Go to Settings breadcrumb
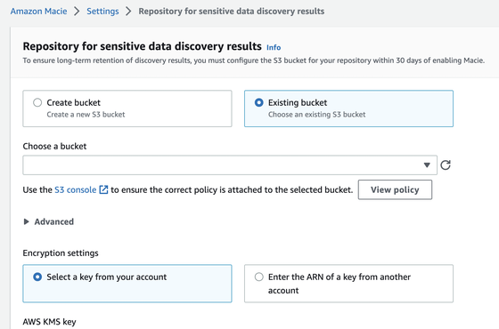Image resolution: width=499 pixels, height=329 pixels. point(102,11)
